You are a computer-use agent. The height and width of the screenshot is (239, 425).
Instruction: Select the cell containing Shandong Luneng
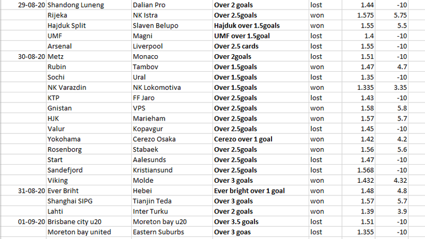[x=89, y=5]
